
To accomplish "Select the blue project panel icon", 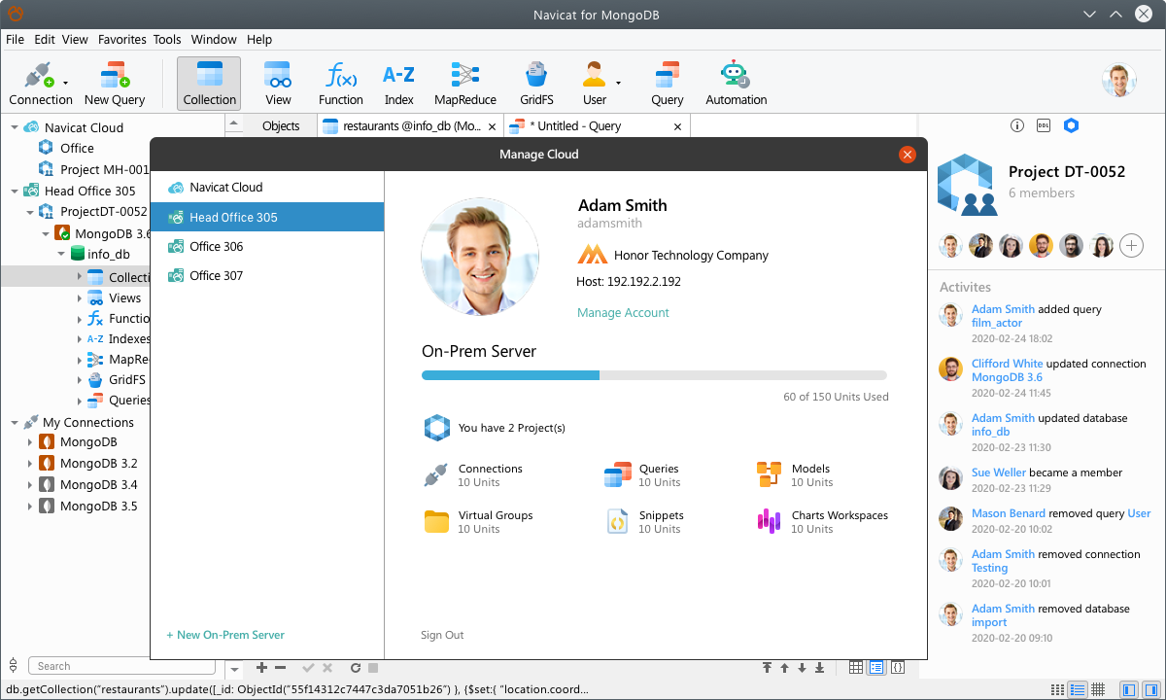I will click(1071, 125).
